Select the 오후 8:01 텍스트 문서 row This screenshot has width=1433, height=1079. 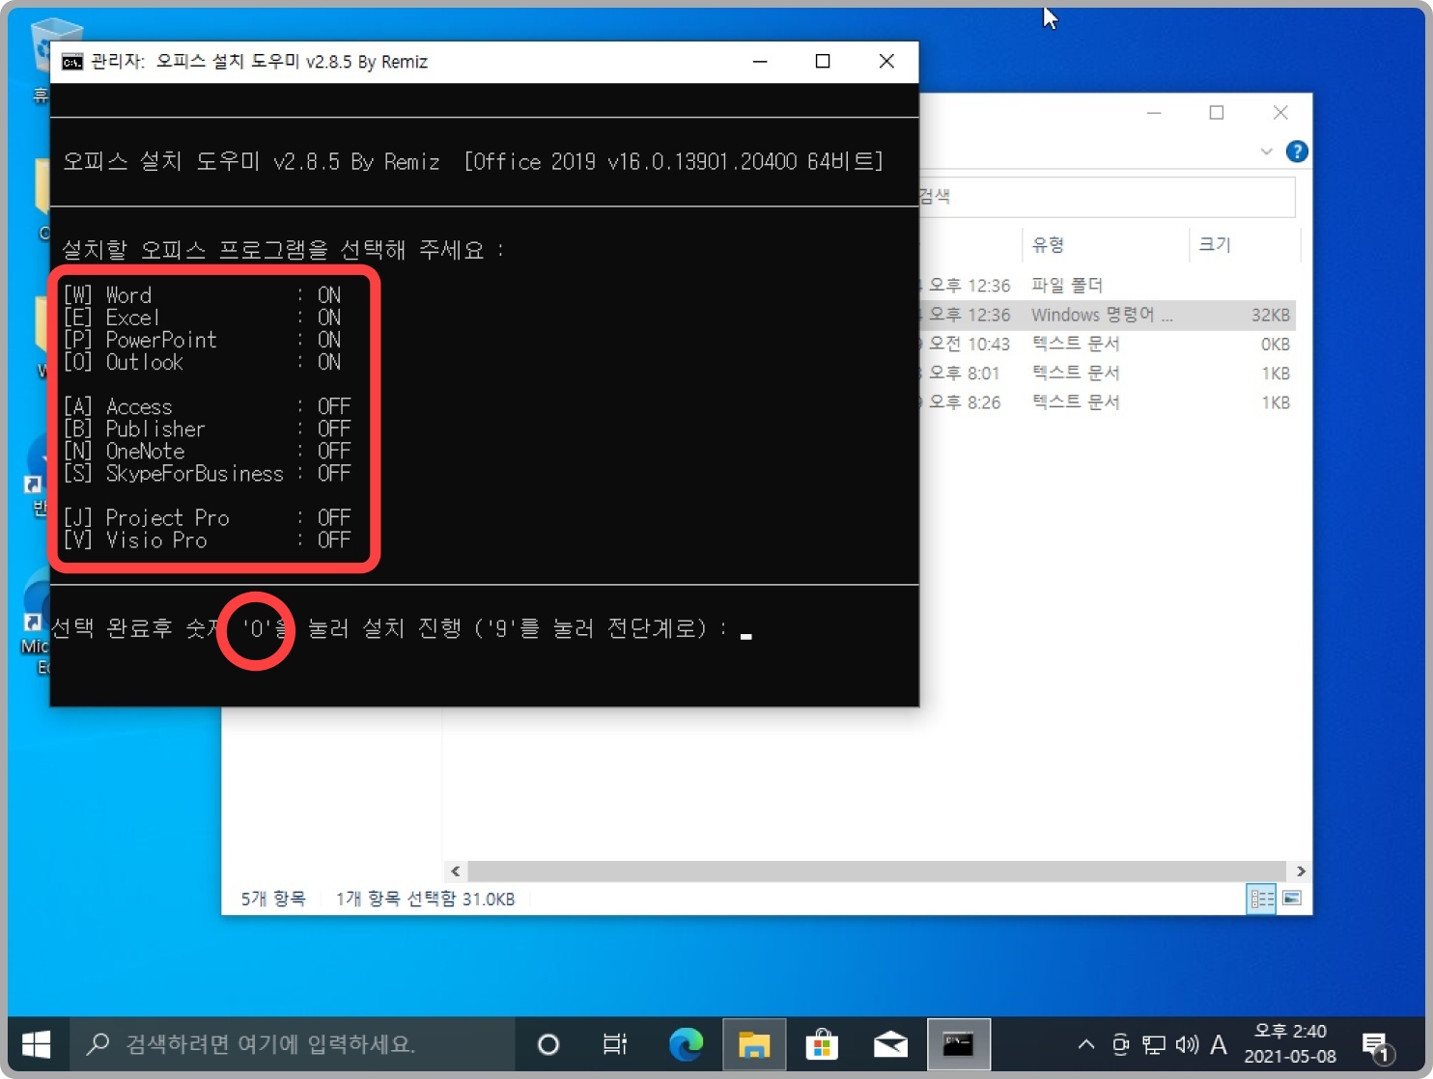(1107, 373)
